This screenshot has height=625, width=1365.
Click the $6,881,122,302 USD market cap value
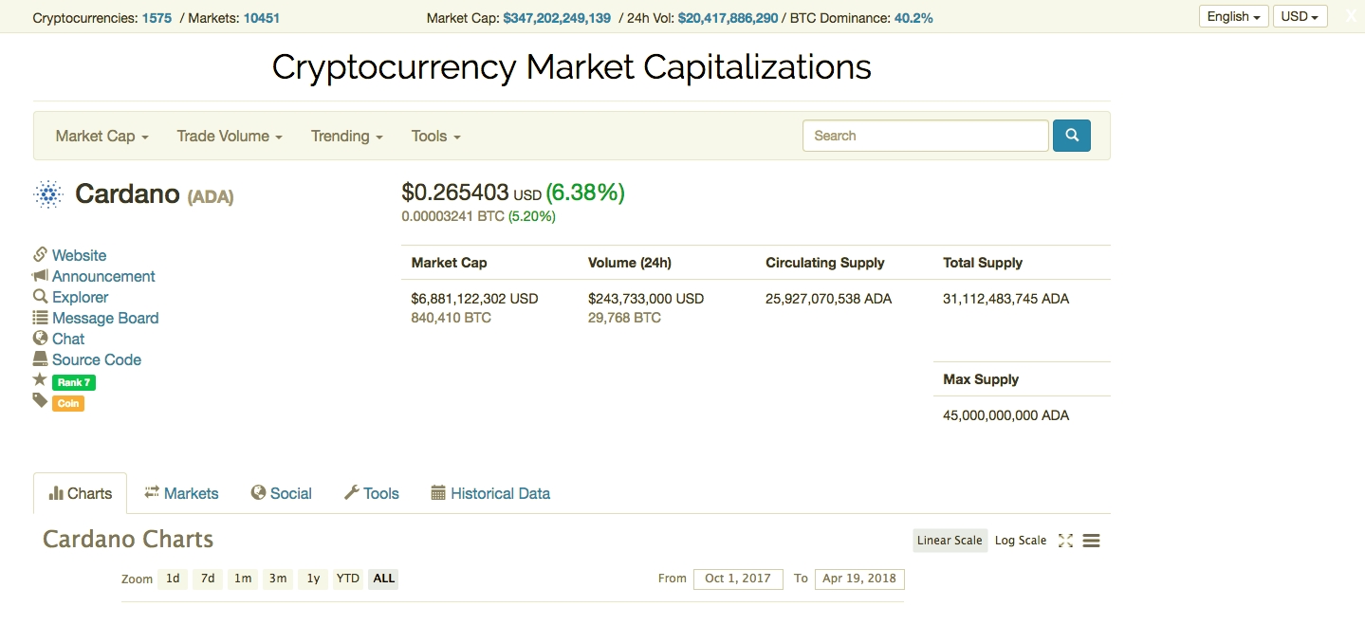pos(474,299)
